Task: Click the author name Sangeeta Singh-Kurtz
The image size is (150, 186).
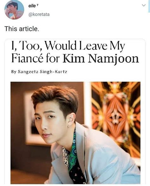Action: [42, 71]
